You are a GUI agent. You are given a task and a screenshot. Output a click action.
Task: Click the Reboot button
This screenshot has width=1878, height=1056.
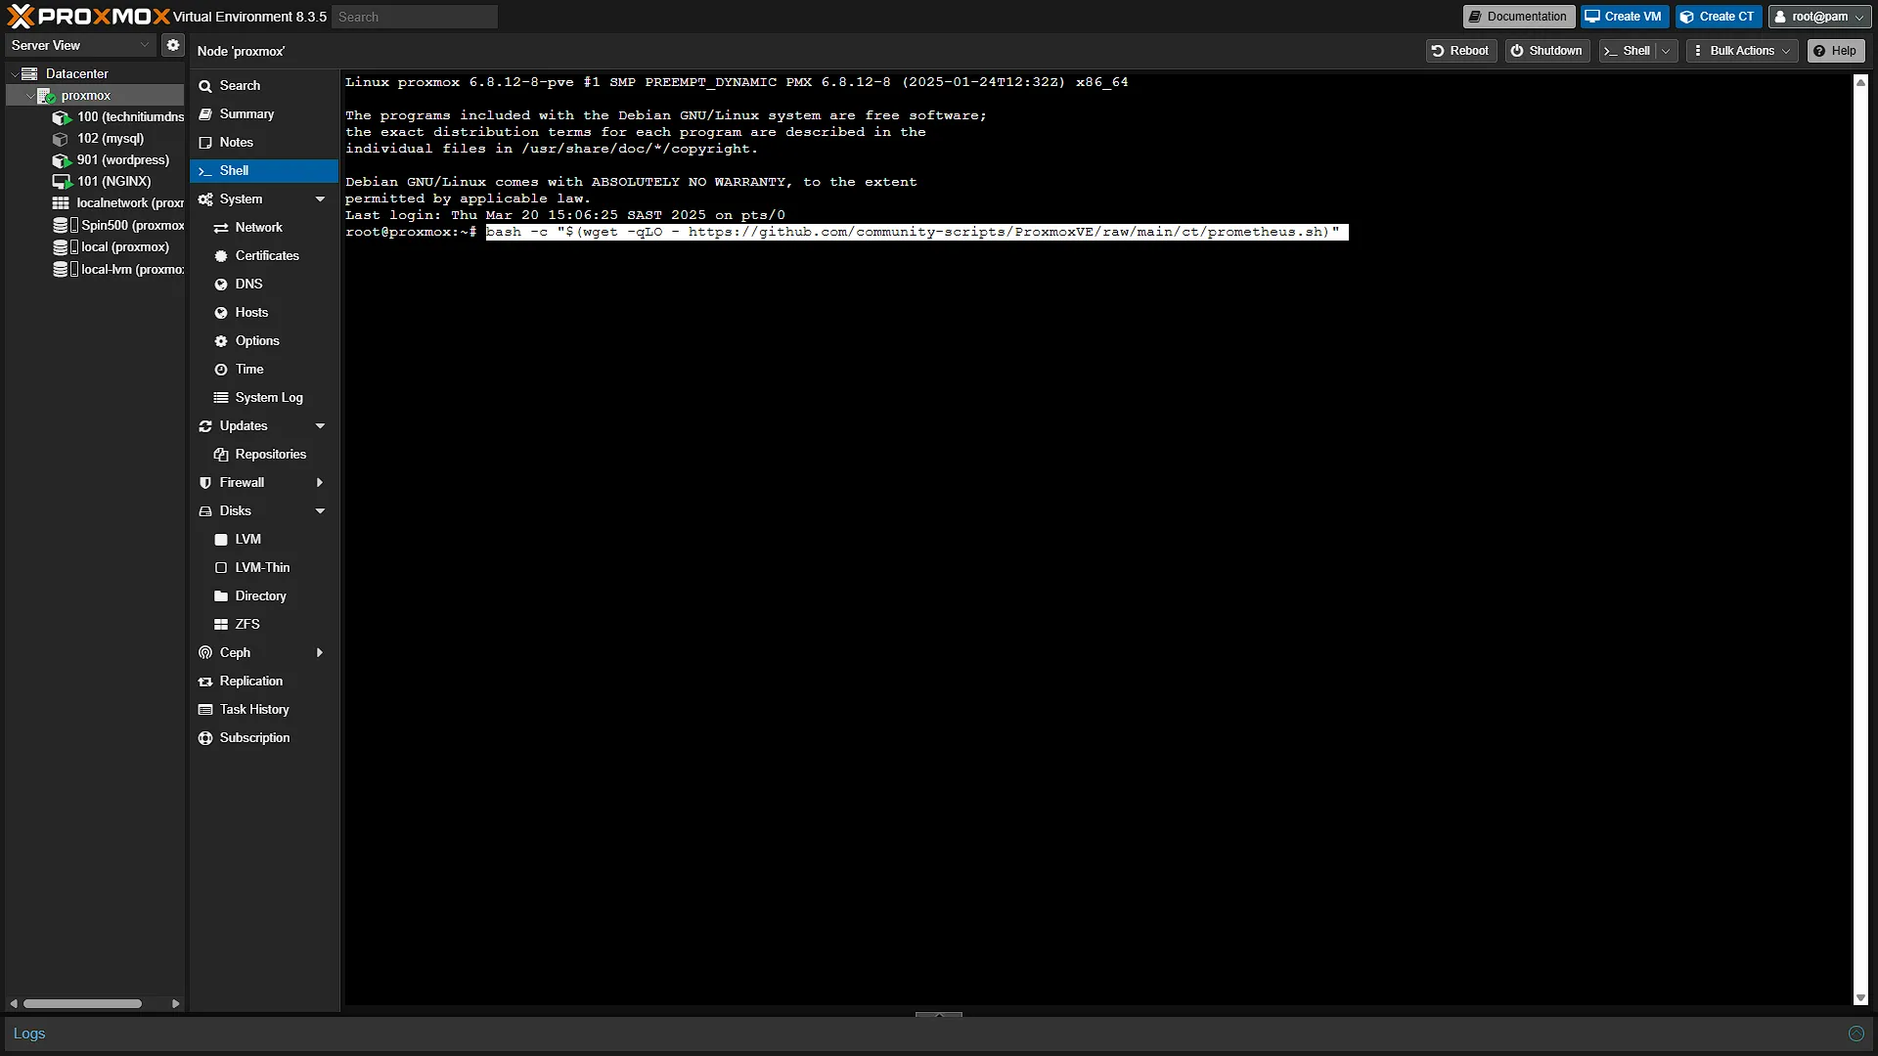[1460, 51]
